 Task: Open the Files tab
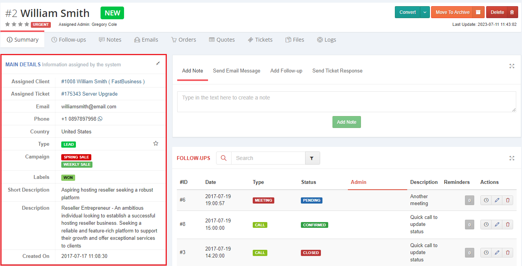295,40
